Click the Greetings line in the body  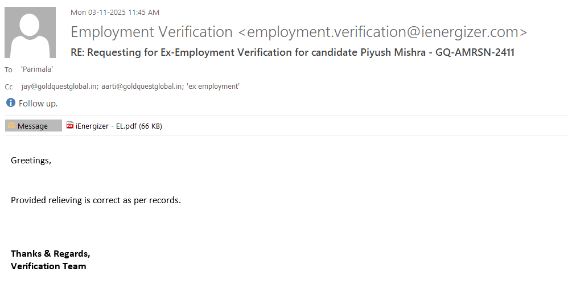click(x=31, y=161)
